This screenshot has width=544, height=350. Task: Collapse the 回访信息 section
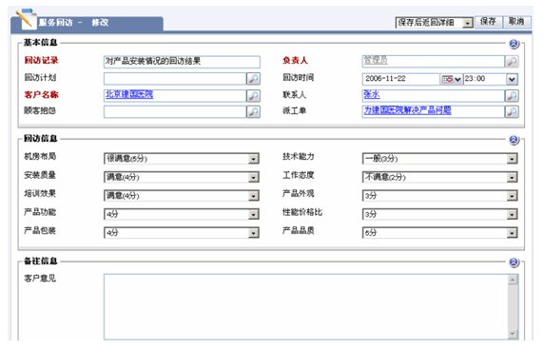tap(514, 140)
